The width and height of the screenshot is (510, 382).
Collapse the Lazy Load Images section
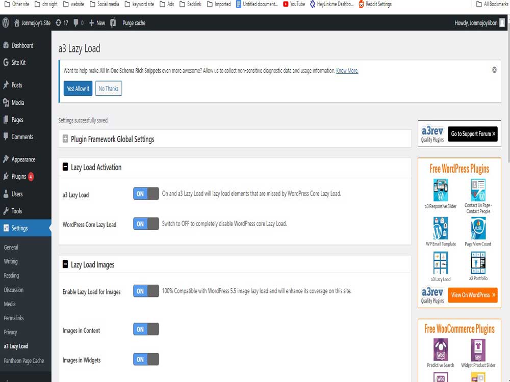65,264
